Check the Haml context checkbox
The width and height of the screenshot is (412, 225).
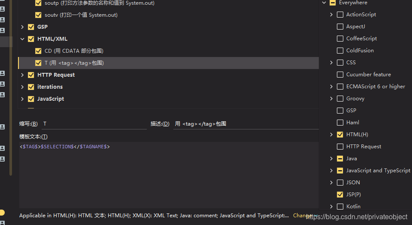pyautogui.click(x=340, y=123)
